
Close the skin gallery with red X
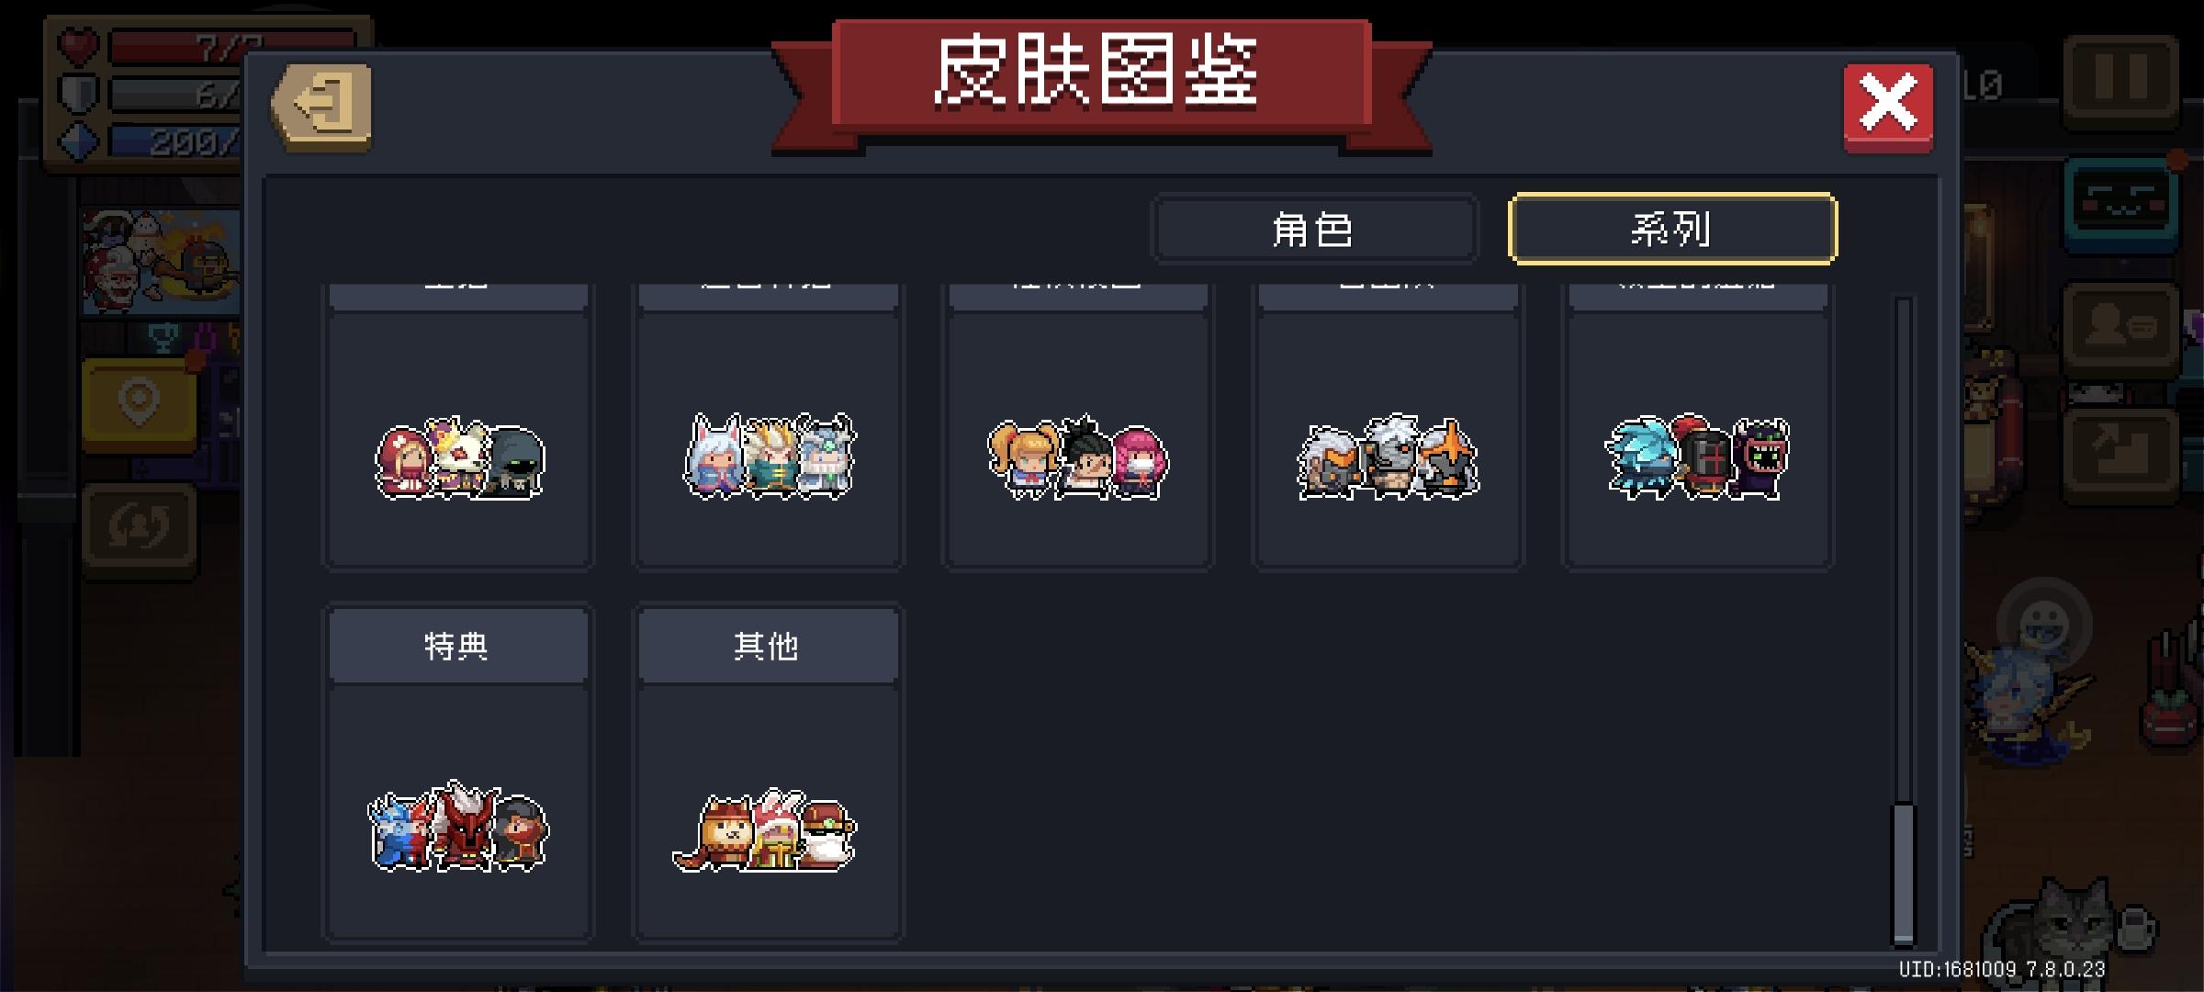click(x=1888, y=107)
